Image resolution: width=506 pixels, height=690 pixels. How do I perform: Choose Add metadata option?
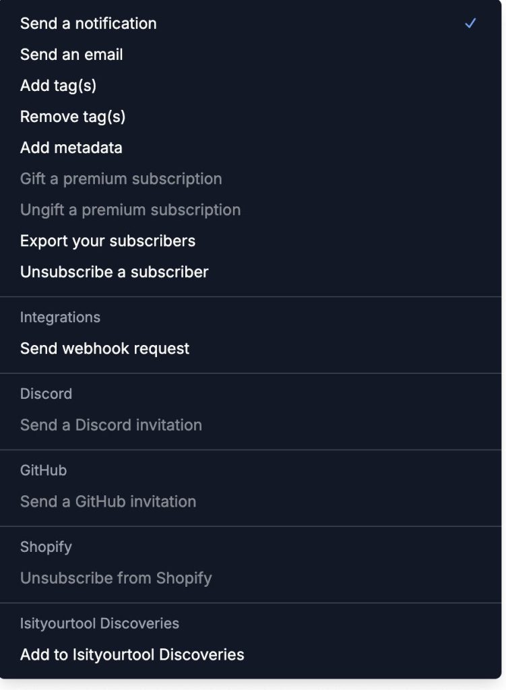coord(251,148)
